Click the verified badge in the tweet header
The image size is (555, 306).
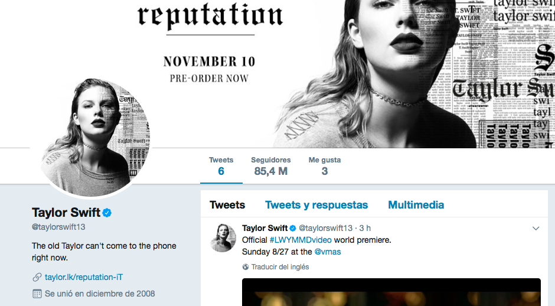[x=292, y=228]
